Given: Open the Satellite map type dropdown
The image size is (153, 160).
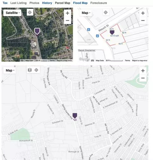Looking at the screenshot, I should [12, 13].
